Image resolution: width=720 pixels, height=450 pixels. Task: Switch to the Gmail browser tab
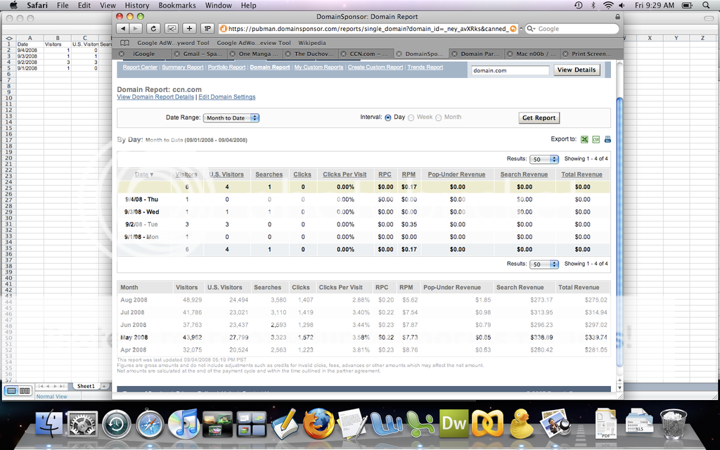[202, 53]
